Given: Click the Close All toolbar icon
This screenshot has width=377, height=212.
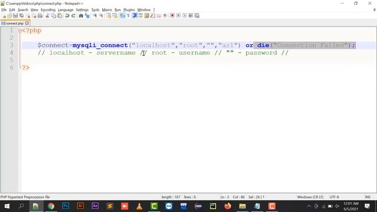Looking at the screenshot, I should (x=34, y=16).
